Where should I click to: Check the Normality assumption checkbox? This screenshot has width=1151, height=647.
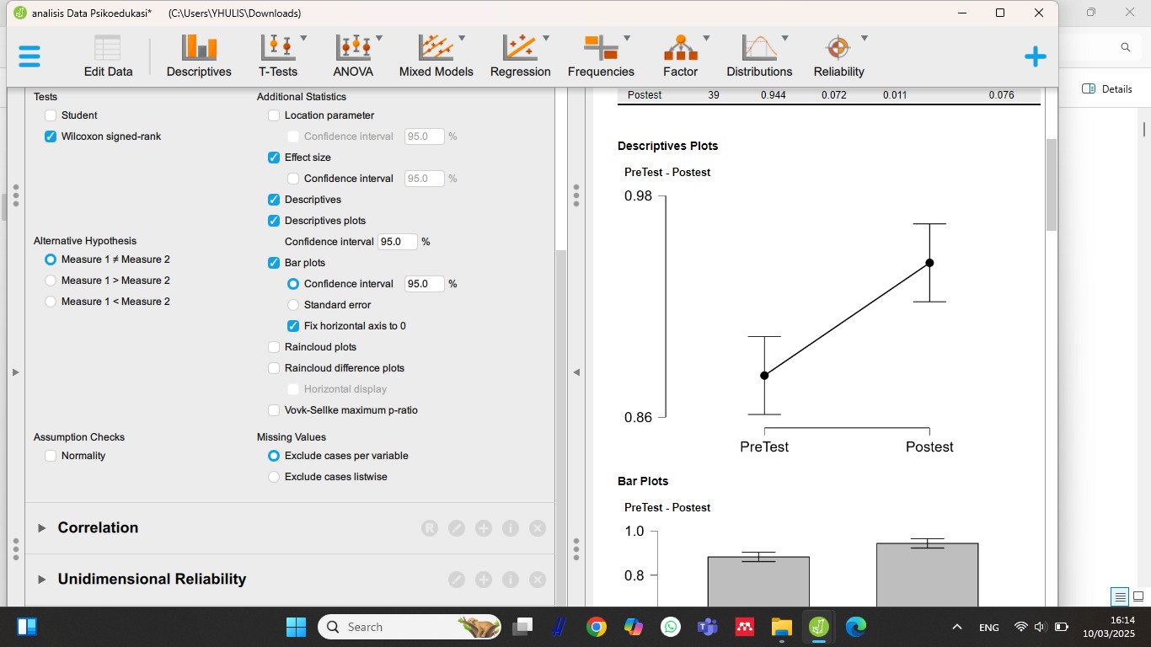click(x=51, y=456)
